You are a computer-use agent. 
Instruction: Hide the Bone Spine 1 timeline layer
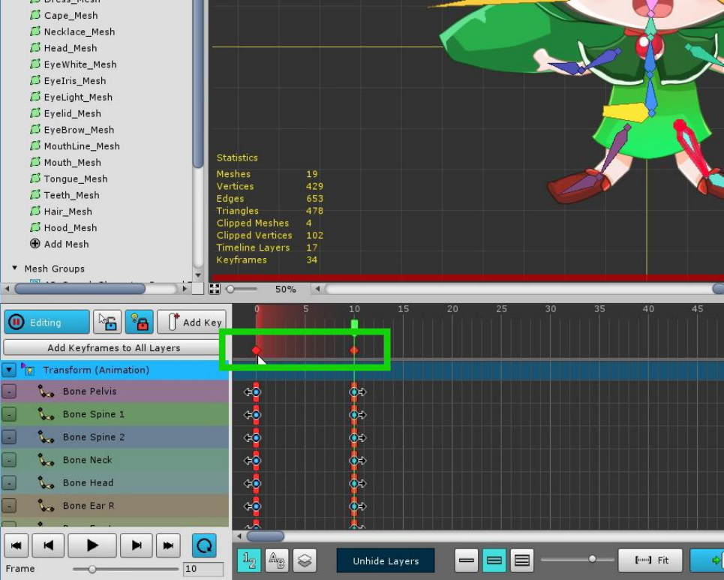click(9, 414)
